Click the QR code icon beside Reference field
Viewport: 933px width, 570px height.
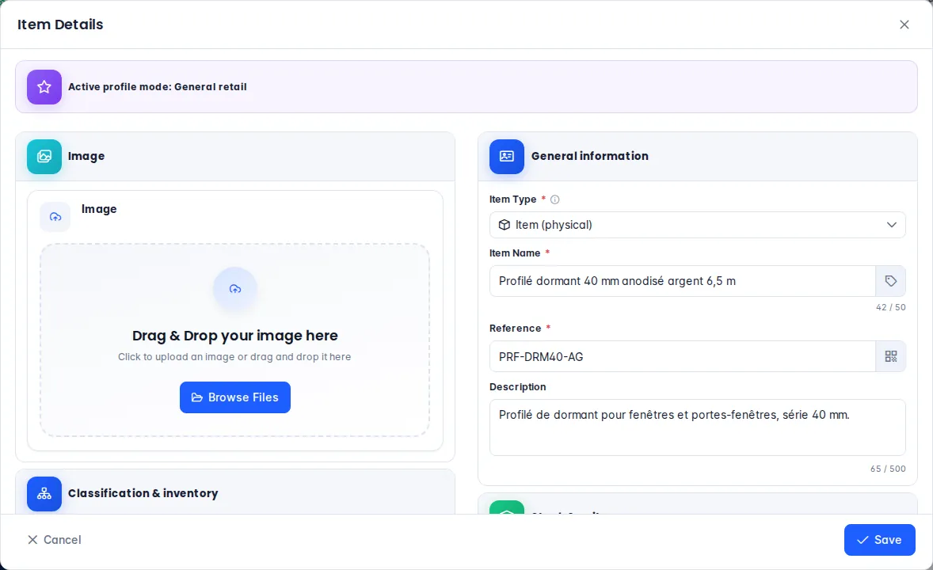point(891,356)
